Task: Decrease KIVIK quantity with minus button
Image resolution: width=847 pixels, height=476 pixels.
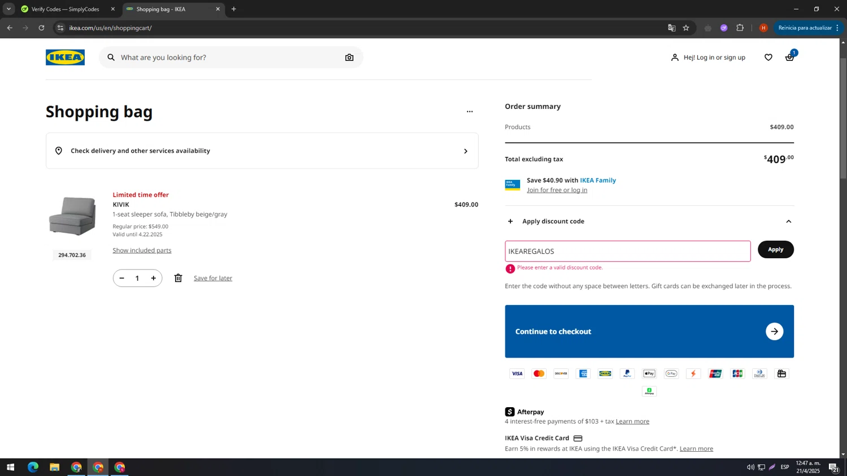Action: pos(122,278)
